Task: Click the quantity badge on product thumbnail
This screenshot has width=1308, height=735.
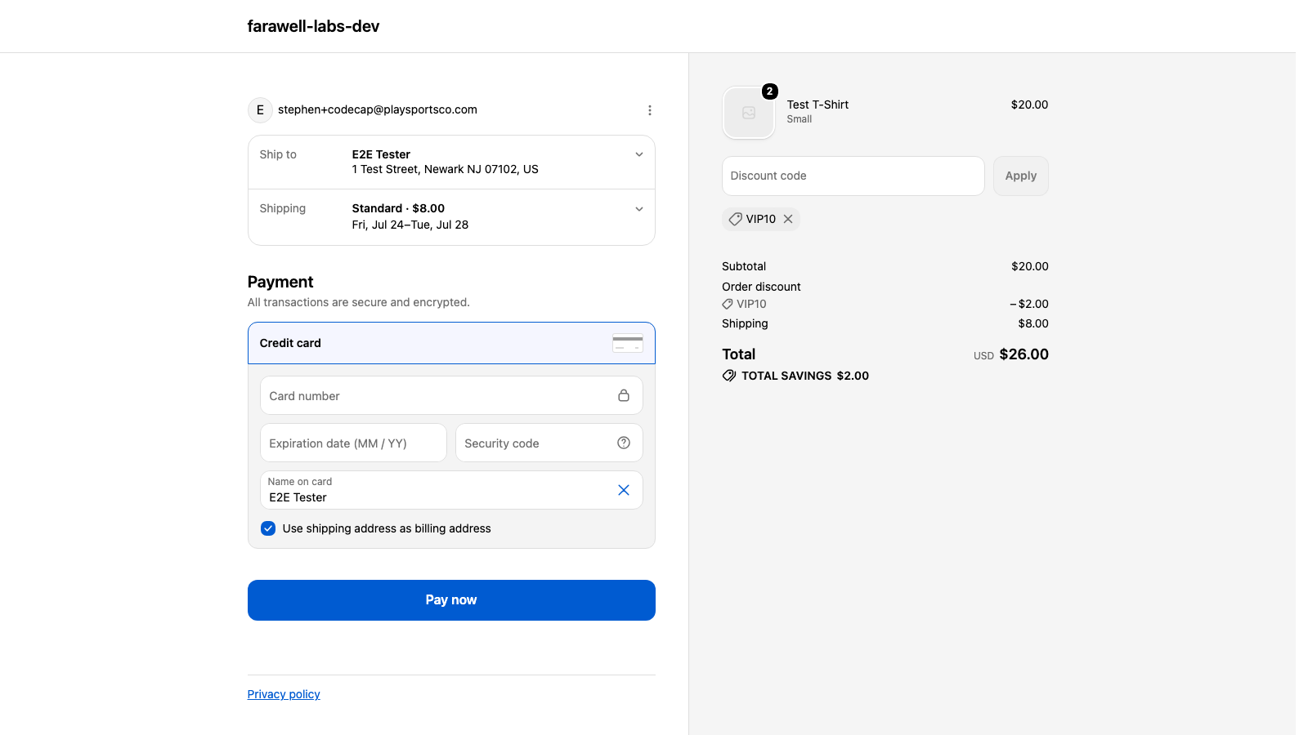Action: 769,91
